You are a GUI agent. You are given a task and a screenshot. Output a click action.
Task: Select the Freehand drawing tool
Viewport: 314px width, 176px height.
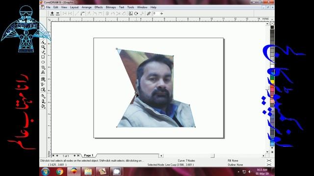pos(43,52)
